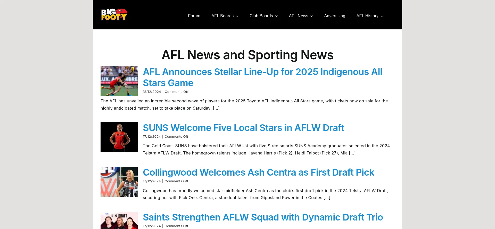Screen dimensions: 495x229
Task: Expand the AFL History dropdown chevron
Action: (382, 16)
